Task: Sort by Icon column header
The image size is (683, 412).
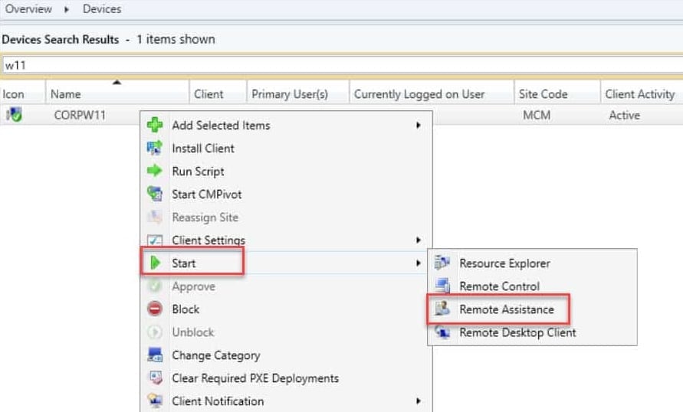Action: coord(23,93)
